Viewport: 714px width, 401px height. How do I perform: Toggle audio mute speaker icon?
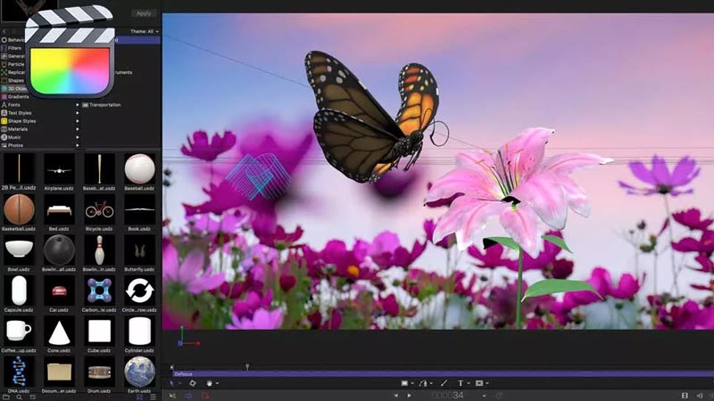click(700, 395)
